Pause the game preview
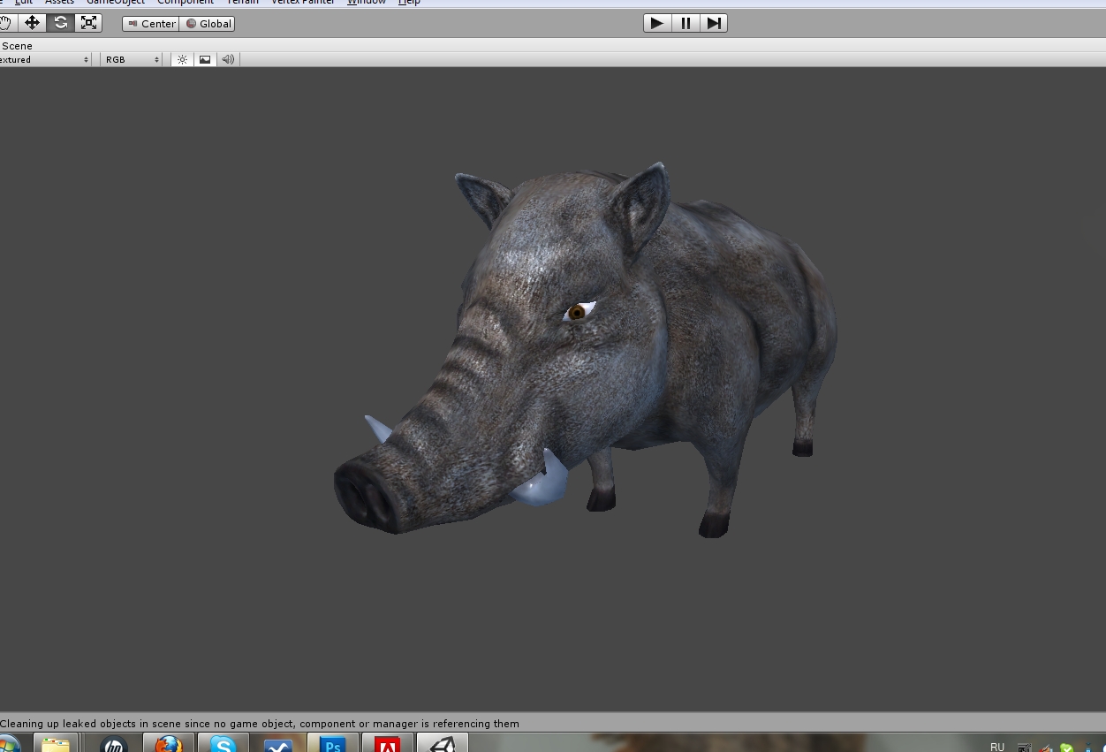The width and height of the screenshot is (1106, 752). coord(685,23)
